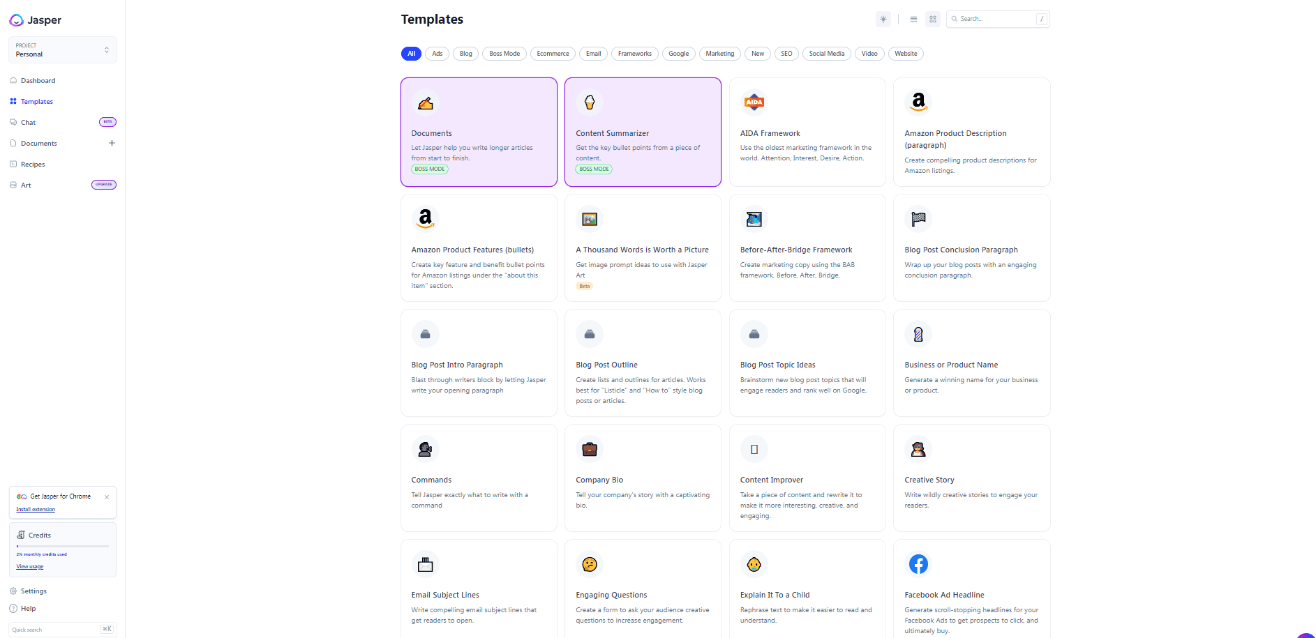Open the Personal project selector dropdown
1316x638 pixels.
click(63, 50)
